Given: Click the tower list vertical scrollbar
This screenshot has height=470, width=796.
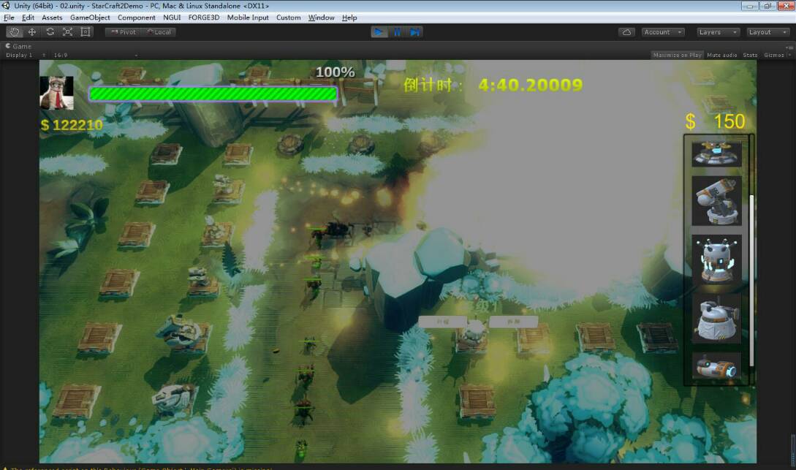Looking at the screenshot, I should [751, 280].
